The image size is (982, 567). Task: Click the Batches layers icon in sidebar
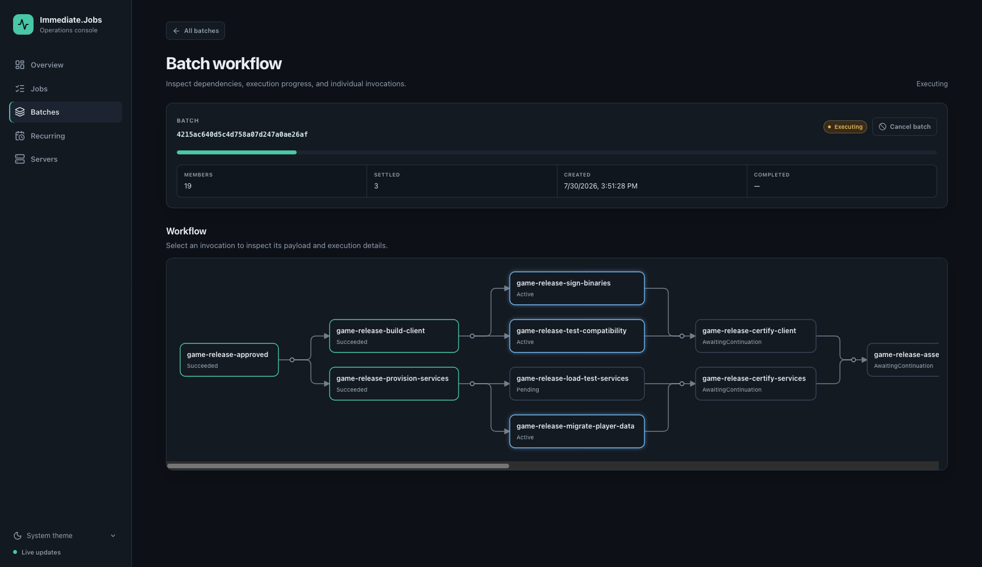click(x=20, y=112)
